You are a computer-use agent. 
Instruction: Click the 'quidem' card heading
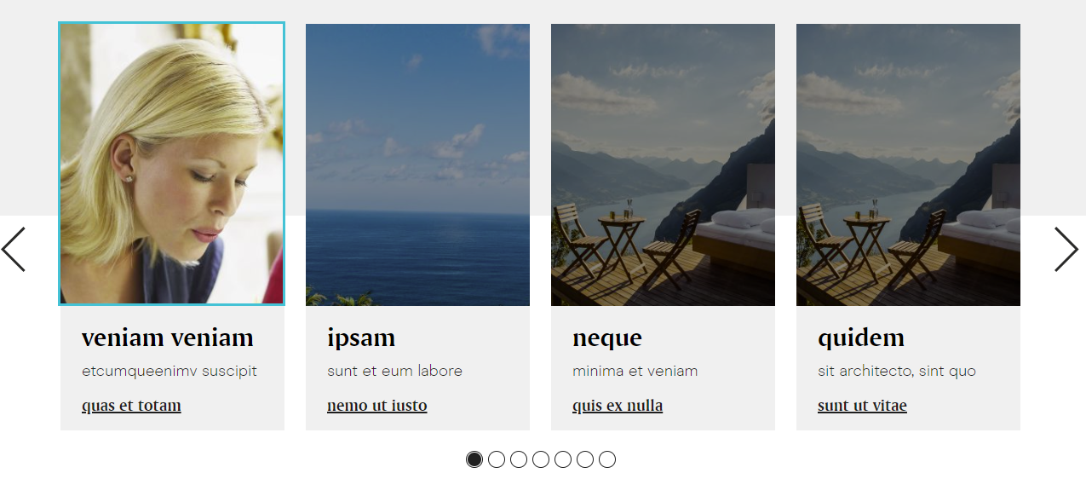tap(859, 339)
